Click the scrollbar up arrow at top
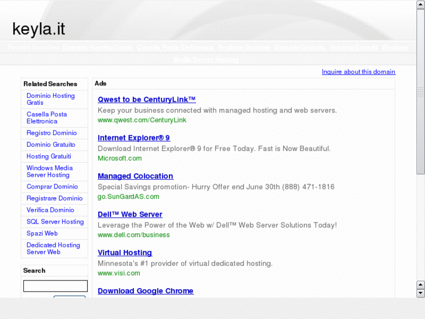The image size is (425, 319). [x=420, y=5]
